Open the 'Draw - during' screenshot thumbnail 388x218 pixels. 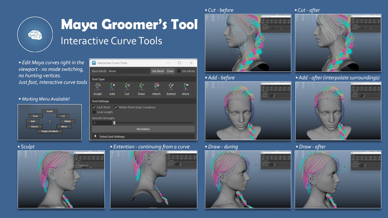pos(248,179)
